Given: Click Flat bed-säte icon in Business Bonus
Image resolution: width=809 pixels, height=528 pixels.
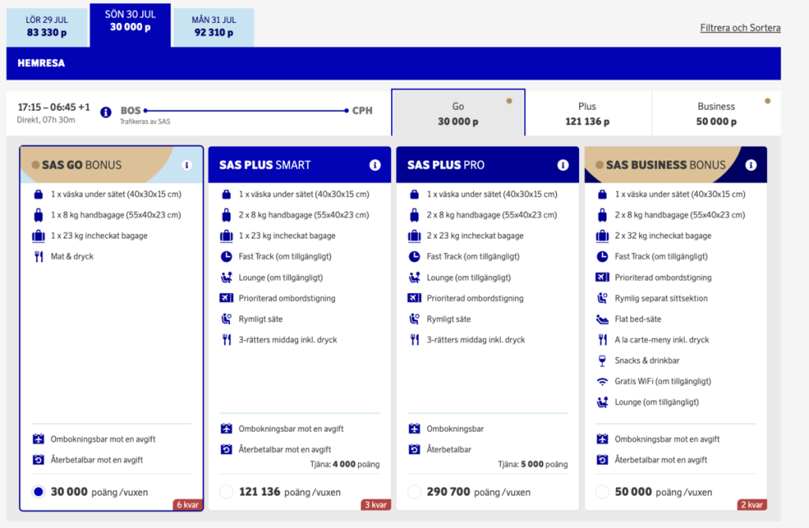Looking at the screenshot, I should 602,319.
